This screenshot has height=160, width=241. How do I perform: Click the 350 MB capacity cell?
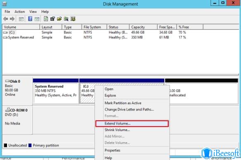[x=137, y=38]
